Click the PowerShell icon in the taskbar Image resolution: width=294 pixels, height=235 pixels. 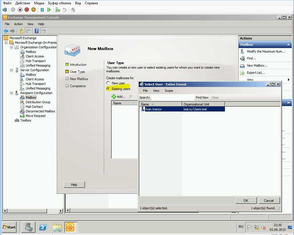[43, 227]
